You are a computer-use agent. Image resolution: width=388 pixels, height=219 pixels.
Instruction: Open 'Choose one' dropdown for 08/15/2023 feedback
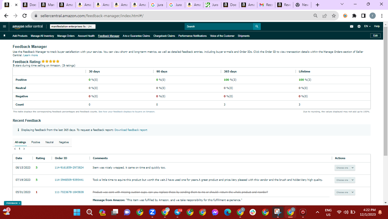click(x=345, y=168)
